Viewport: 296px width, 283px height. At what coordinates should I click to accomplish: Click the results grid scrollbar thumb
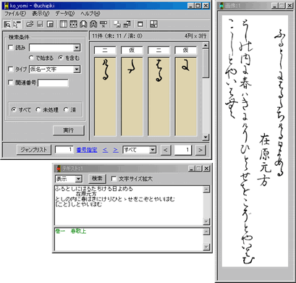tap(206, 63)
